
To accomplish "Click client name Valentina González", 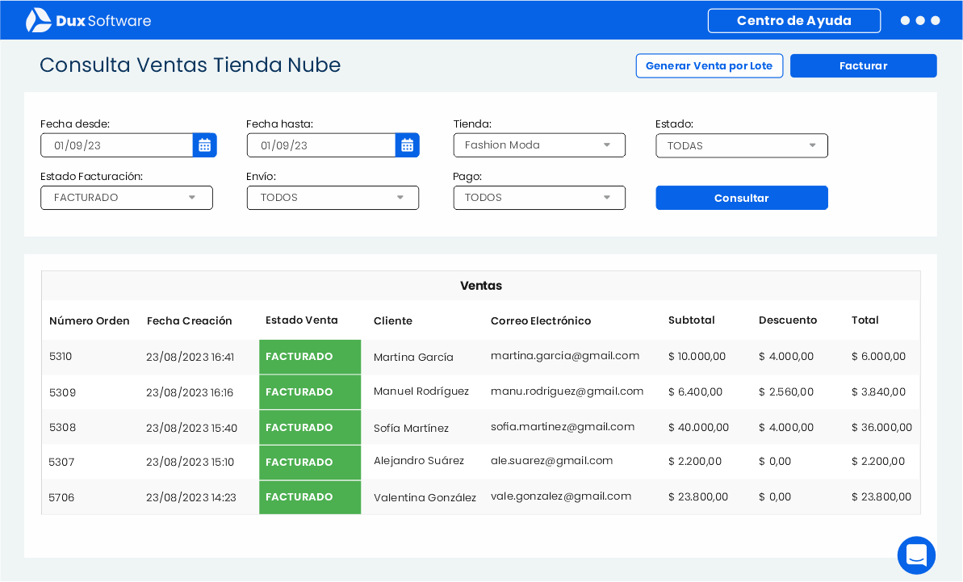I will 425,497.
